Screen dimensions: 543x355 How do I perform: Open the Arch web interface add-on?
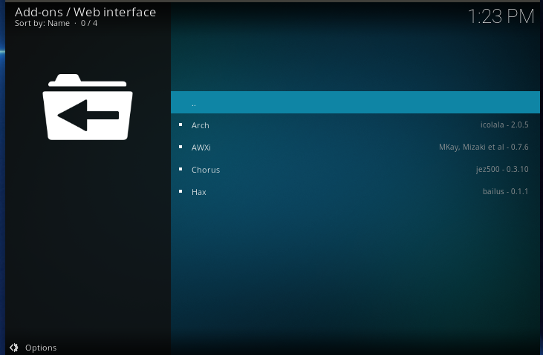pyautogui.click(x=355, y=125)
